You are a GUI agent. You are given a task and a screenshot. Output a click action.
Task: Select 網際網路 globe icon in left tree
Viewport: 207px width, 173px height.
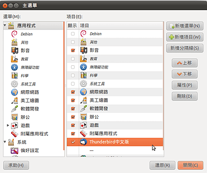pos(14,92)
